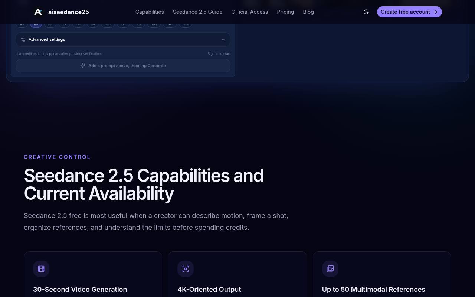Select the '30-Second Video Generation' card title
The width and height of the screenshot is (475, 297).
pyautogui.click(x=80, y=290)
